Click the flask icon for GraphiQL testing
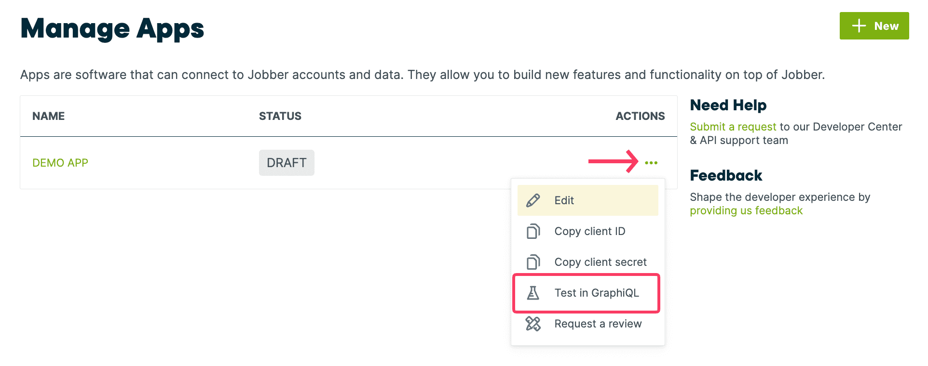928x366 pixels. [533, 293]
